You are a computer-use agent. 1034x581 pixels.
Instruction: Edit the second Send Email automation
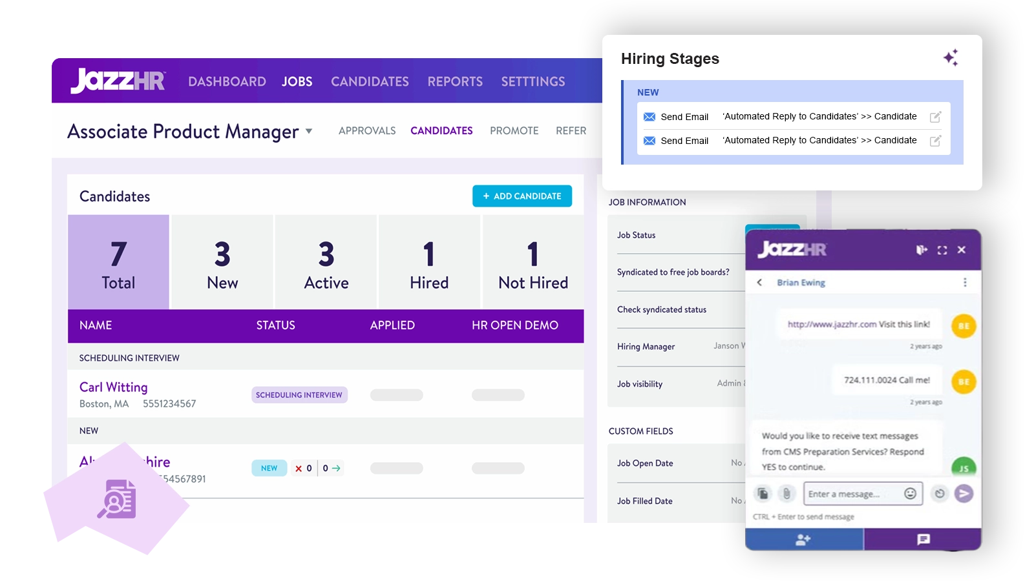[x=935, y=141]
